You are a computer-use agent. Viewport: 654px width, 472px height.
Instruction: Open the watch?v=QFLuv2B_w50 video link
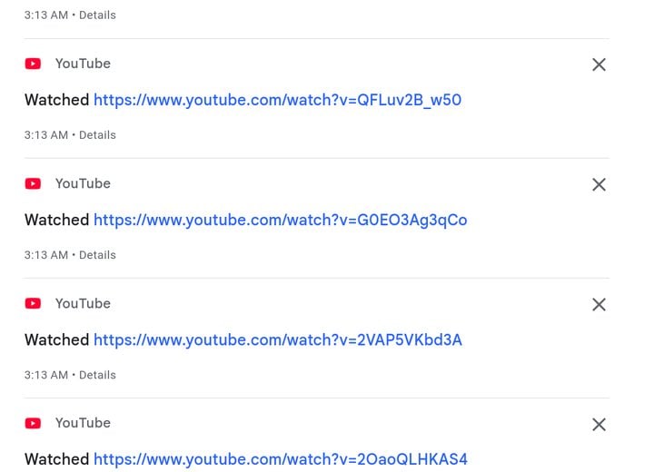pyautogui.click(x=277, y=100)
